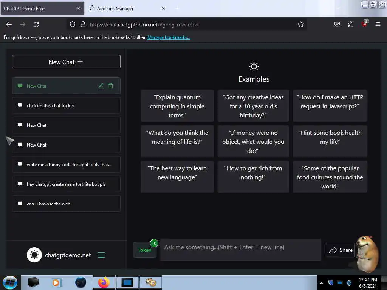The height and width of the screenshot is (290, 387).
Task: Open the gears settings taskbar icon
Action: [151, 282]
